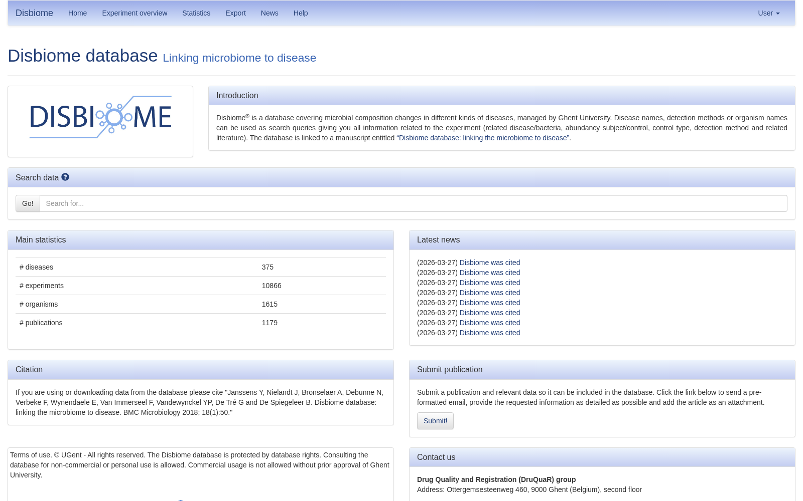The width and height of the screenshot is (803, 501).
Task: Click the Go! search button
Action: coord(28,203)
